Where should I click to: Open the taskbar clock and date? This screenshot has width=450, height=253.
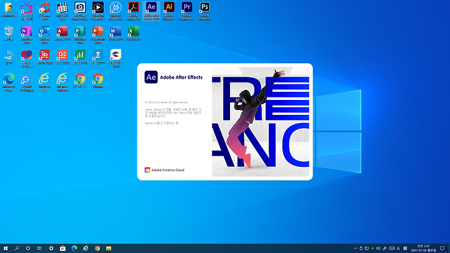click(x=423, y=249)
